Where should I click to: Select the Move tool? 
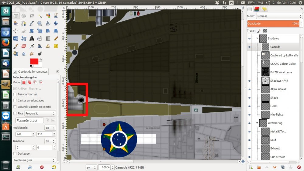tap(56, 23)
